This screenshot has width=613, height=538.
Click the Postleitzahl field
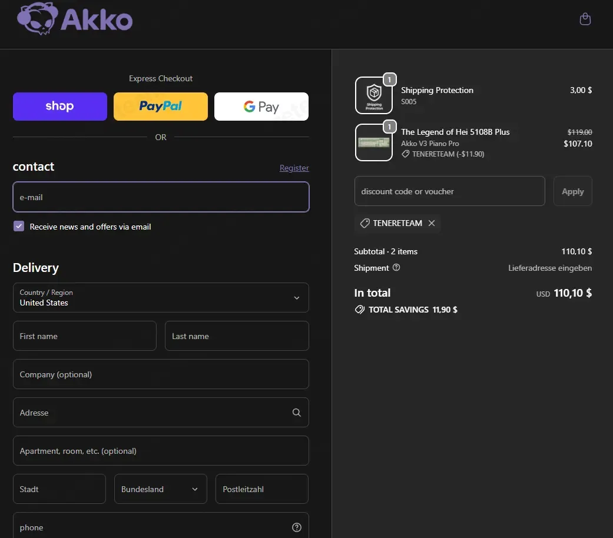pos(262,489)
